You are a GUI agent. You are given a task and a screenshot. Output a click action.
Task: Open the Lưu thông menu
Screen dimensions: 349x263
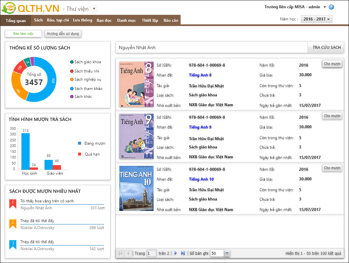82,20
